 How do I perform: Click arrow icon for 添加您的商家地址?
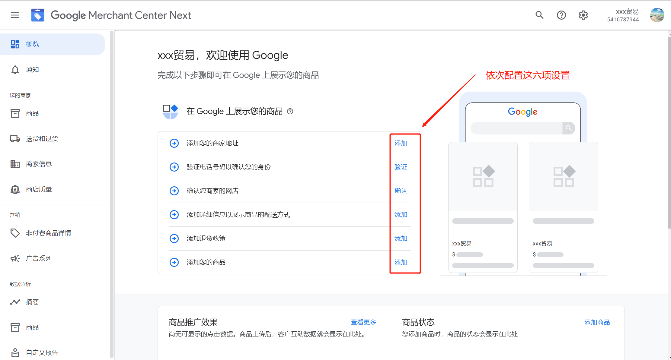pos(174,143)
